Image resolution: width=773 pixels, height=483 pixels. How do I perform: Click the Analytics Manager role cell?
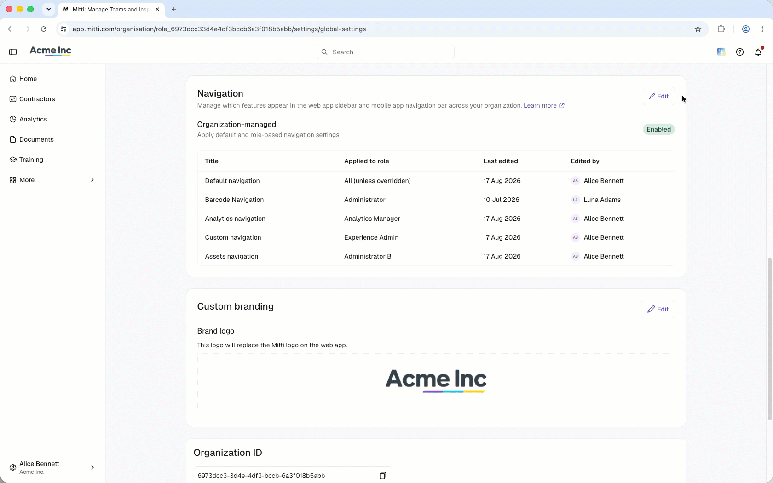[372, 218]
